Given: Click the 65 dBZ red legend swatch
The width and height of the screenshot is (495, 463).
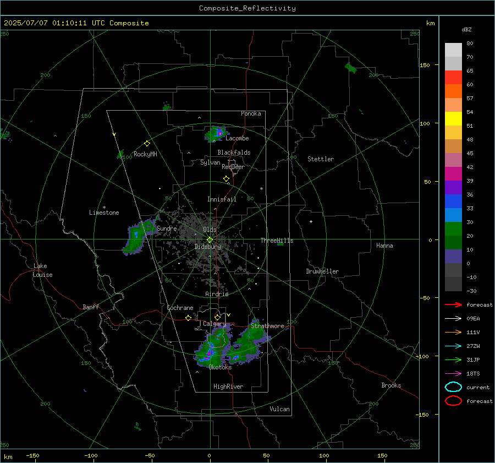Looking at the screenshot, I should tap(453, 77).
